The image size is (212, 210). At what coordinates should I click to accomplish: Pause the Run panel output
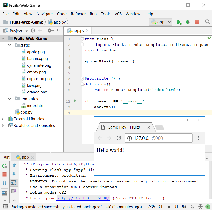coord(5,183)
